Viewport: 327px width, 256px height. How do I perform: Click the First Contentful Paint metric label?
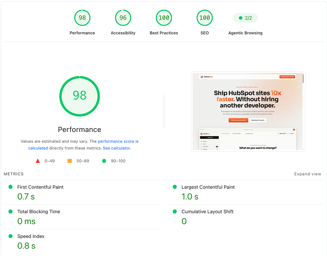point(40,187)
